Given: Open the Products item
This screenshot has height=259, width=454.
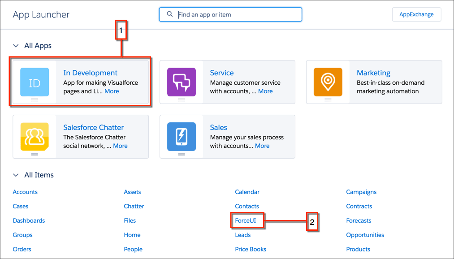Looking at the screenshot, I should point(358,249).
